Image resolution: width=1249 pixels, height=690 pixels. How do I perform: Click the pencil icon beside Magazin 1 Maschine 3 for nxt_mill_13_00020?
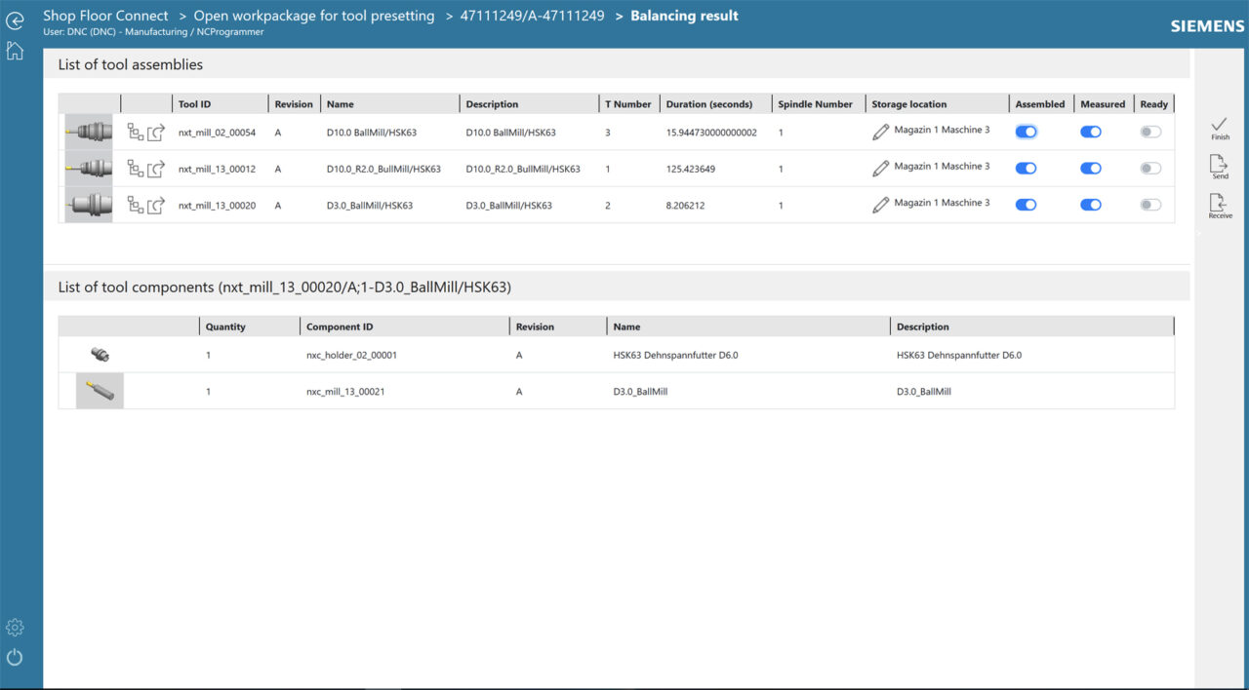880,204
